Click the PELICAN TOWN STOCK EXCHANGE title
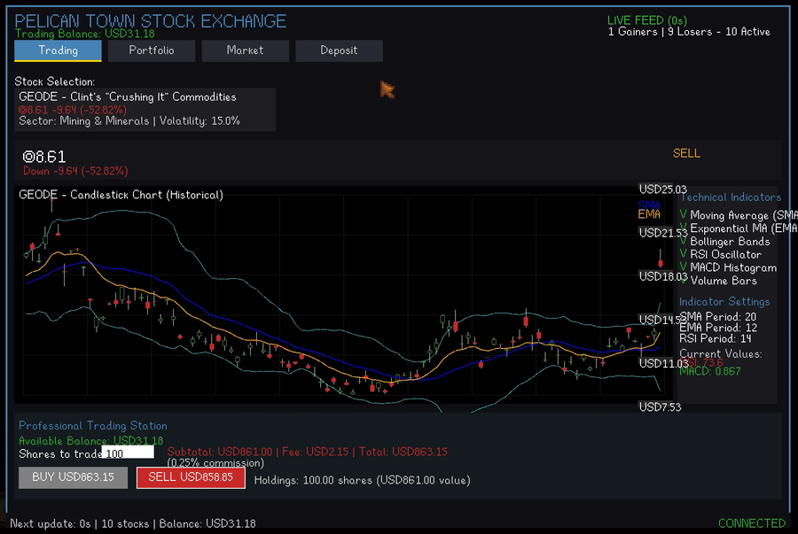798x534 pixels. 150,21
